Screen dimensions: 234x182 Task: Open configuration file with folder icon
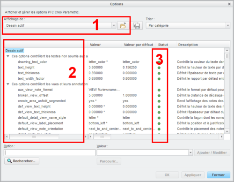(x=123, y=25)
